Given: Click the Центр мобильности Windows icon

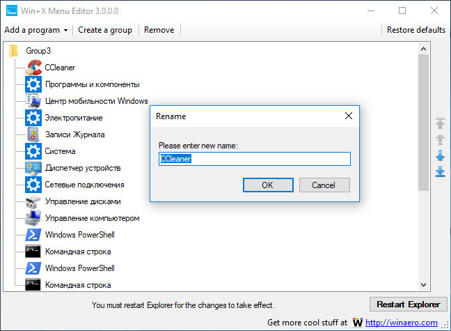Looking at the screenshot, I should click(33, 101).
